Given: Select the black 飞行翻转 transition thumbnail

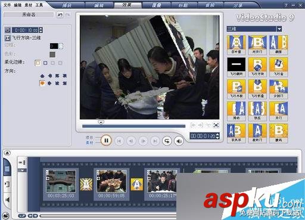Looking at the screenshot, I should 236,67.
